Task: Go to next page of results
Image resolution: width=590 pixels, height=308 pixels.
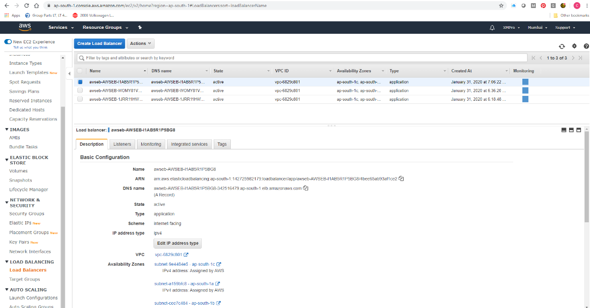Action: click(573, 58)
